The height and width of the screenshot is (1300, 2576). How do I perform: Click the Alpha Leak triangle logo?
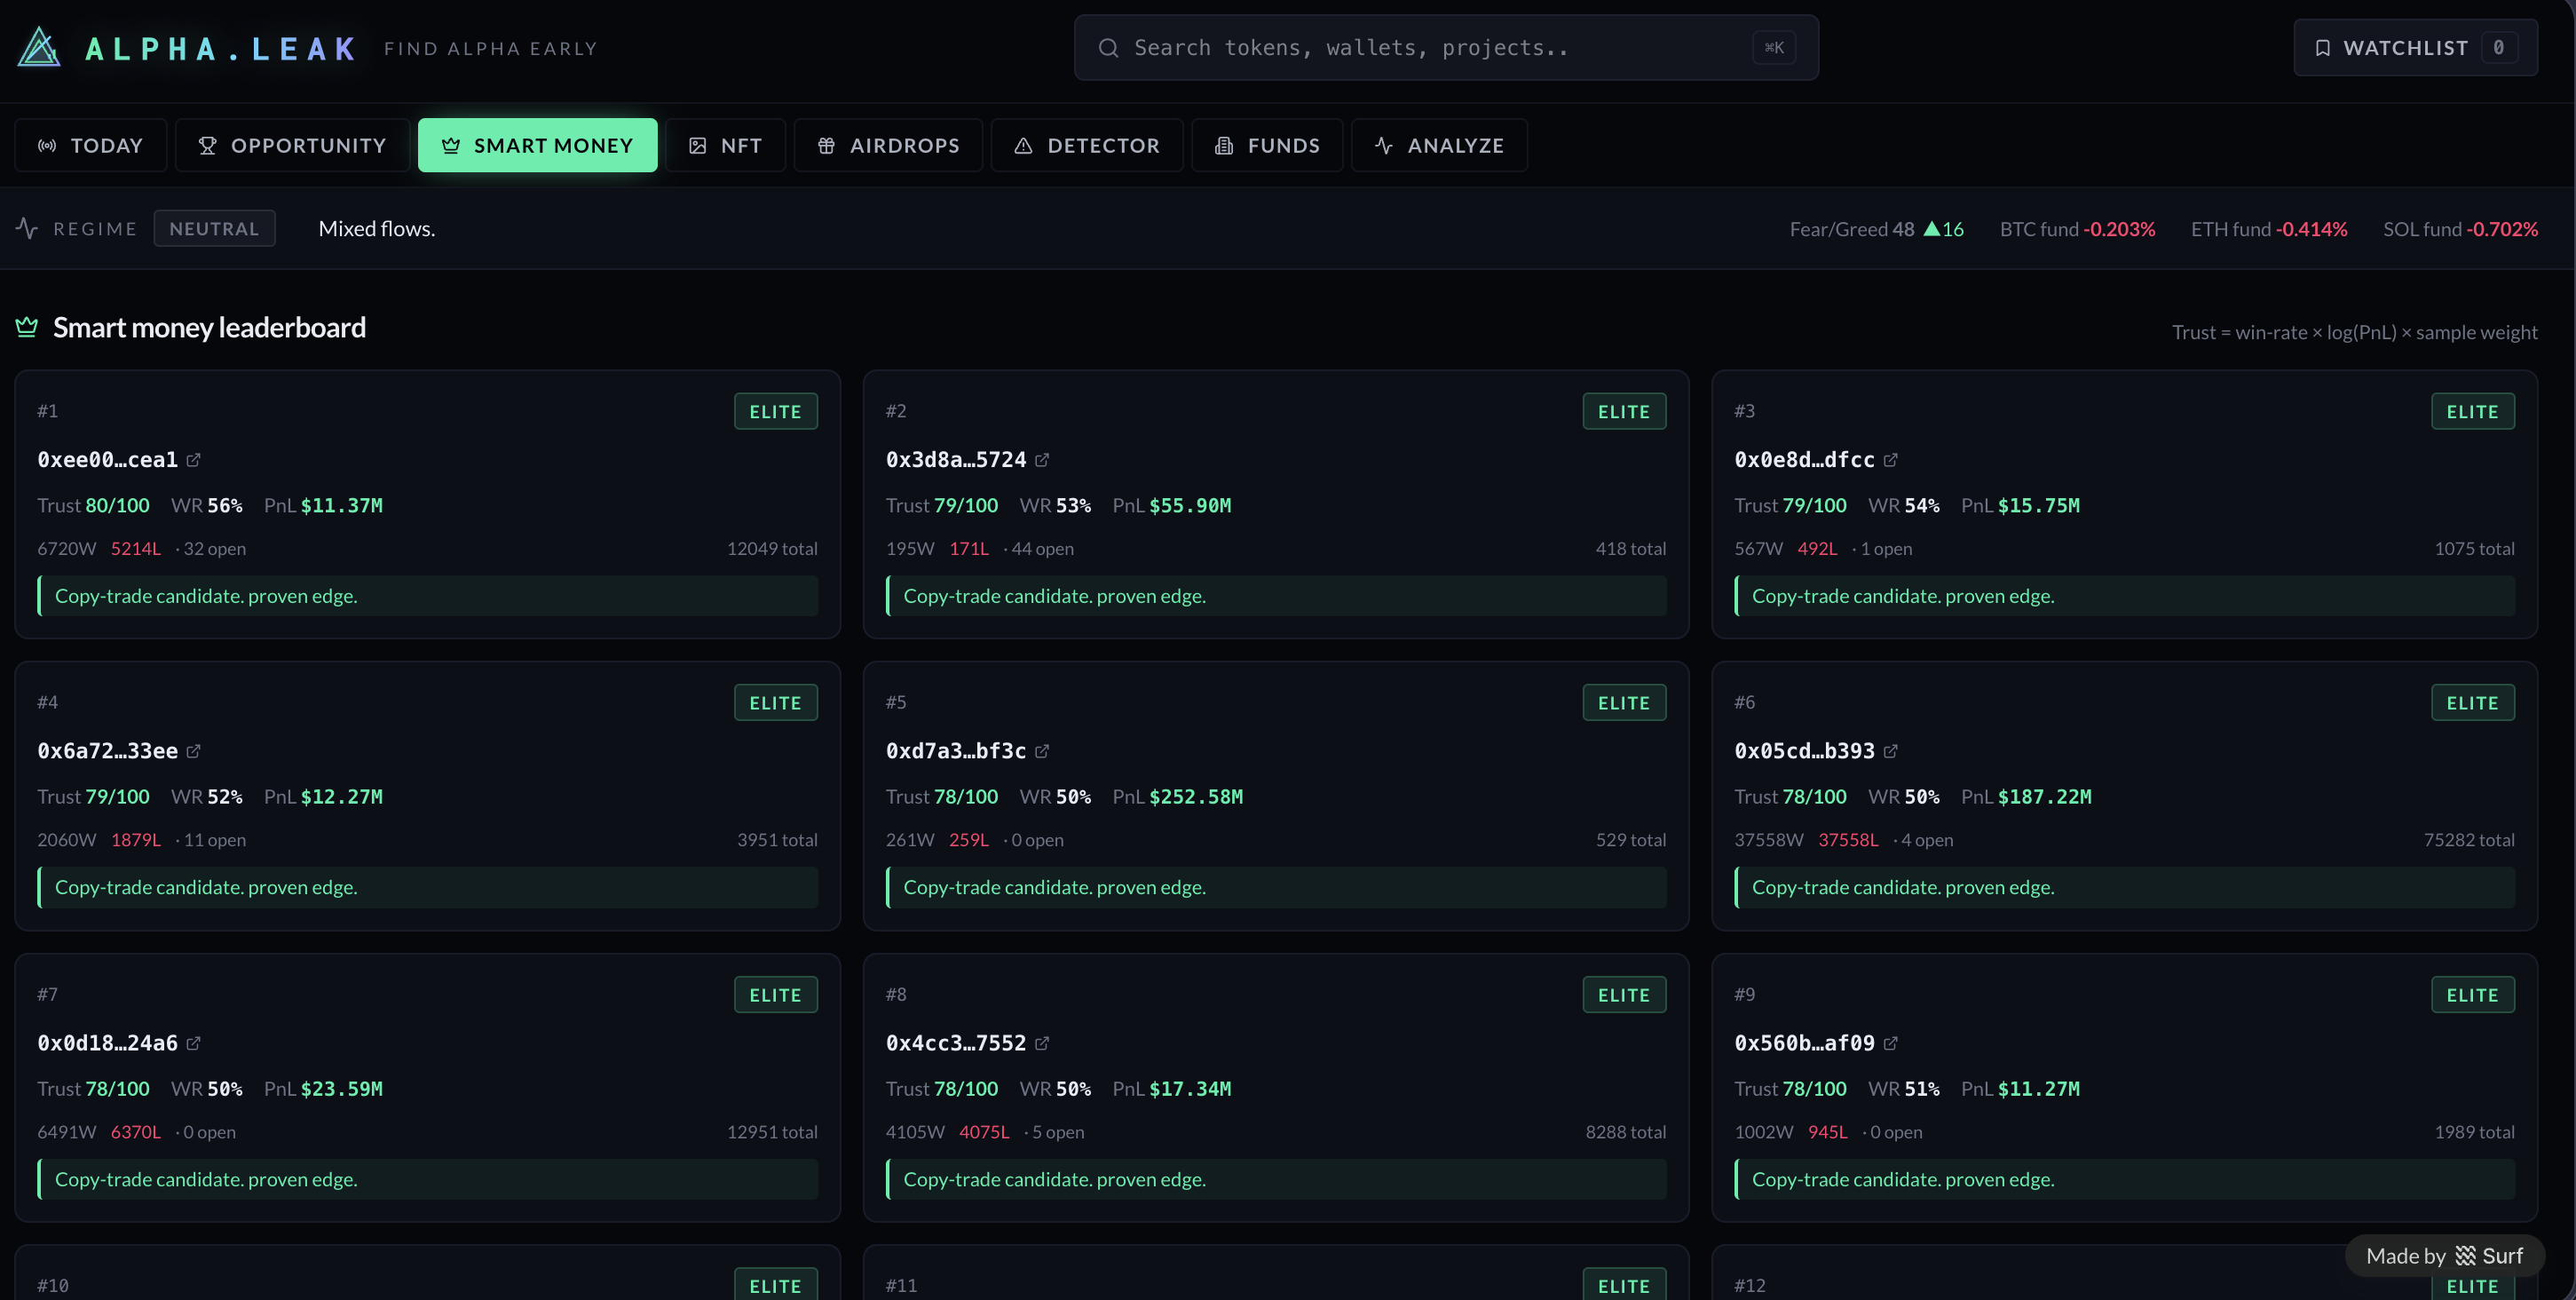pos(39,47)
